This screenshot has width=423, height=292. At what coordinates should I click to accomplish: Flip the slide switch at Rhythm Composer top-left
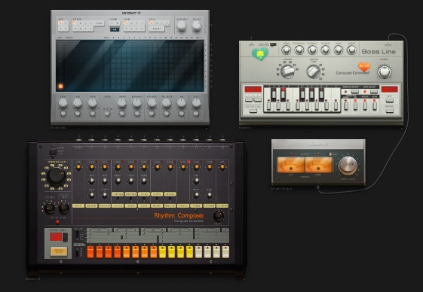click(53, 152)
